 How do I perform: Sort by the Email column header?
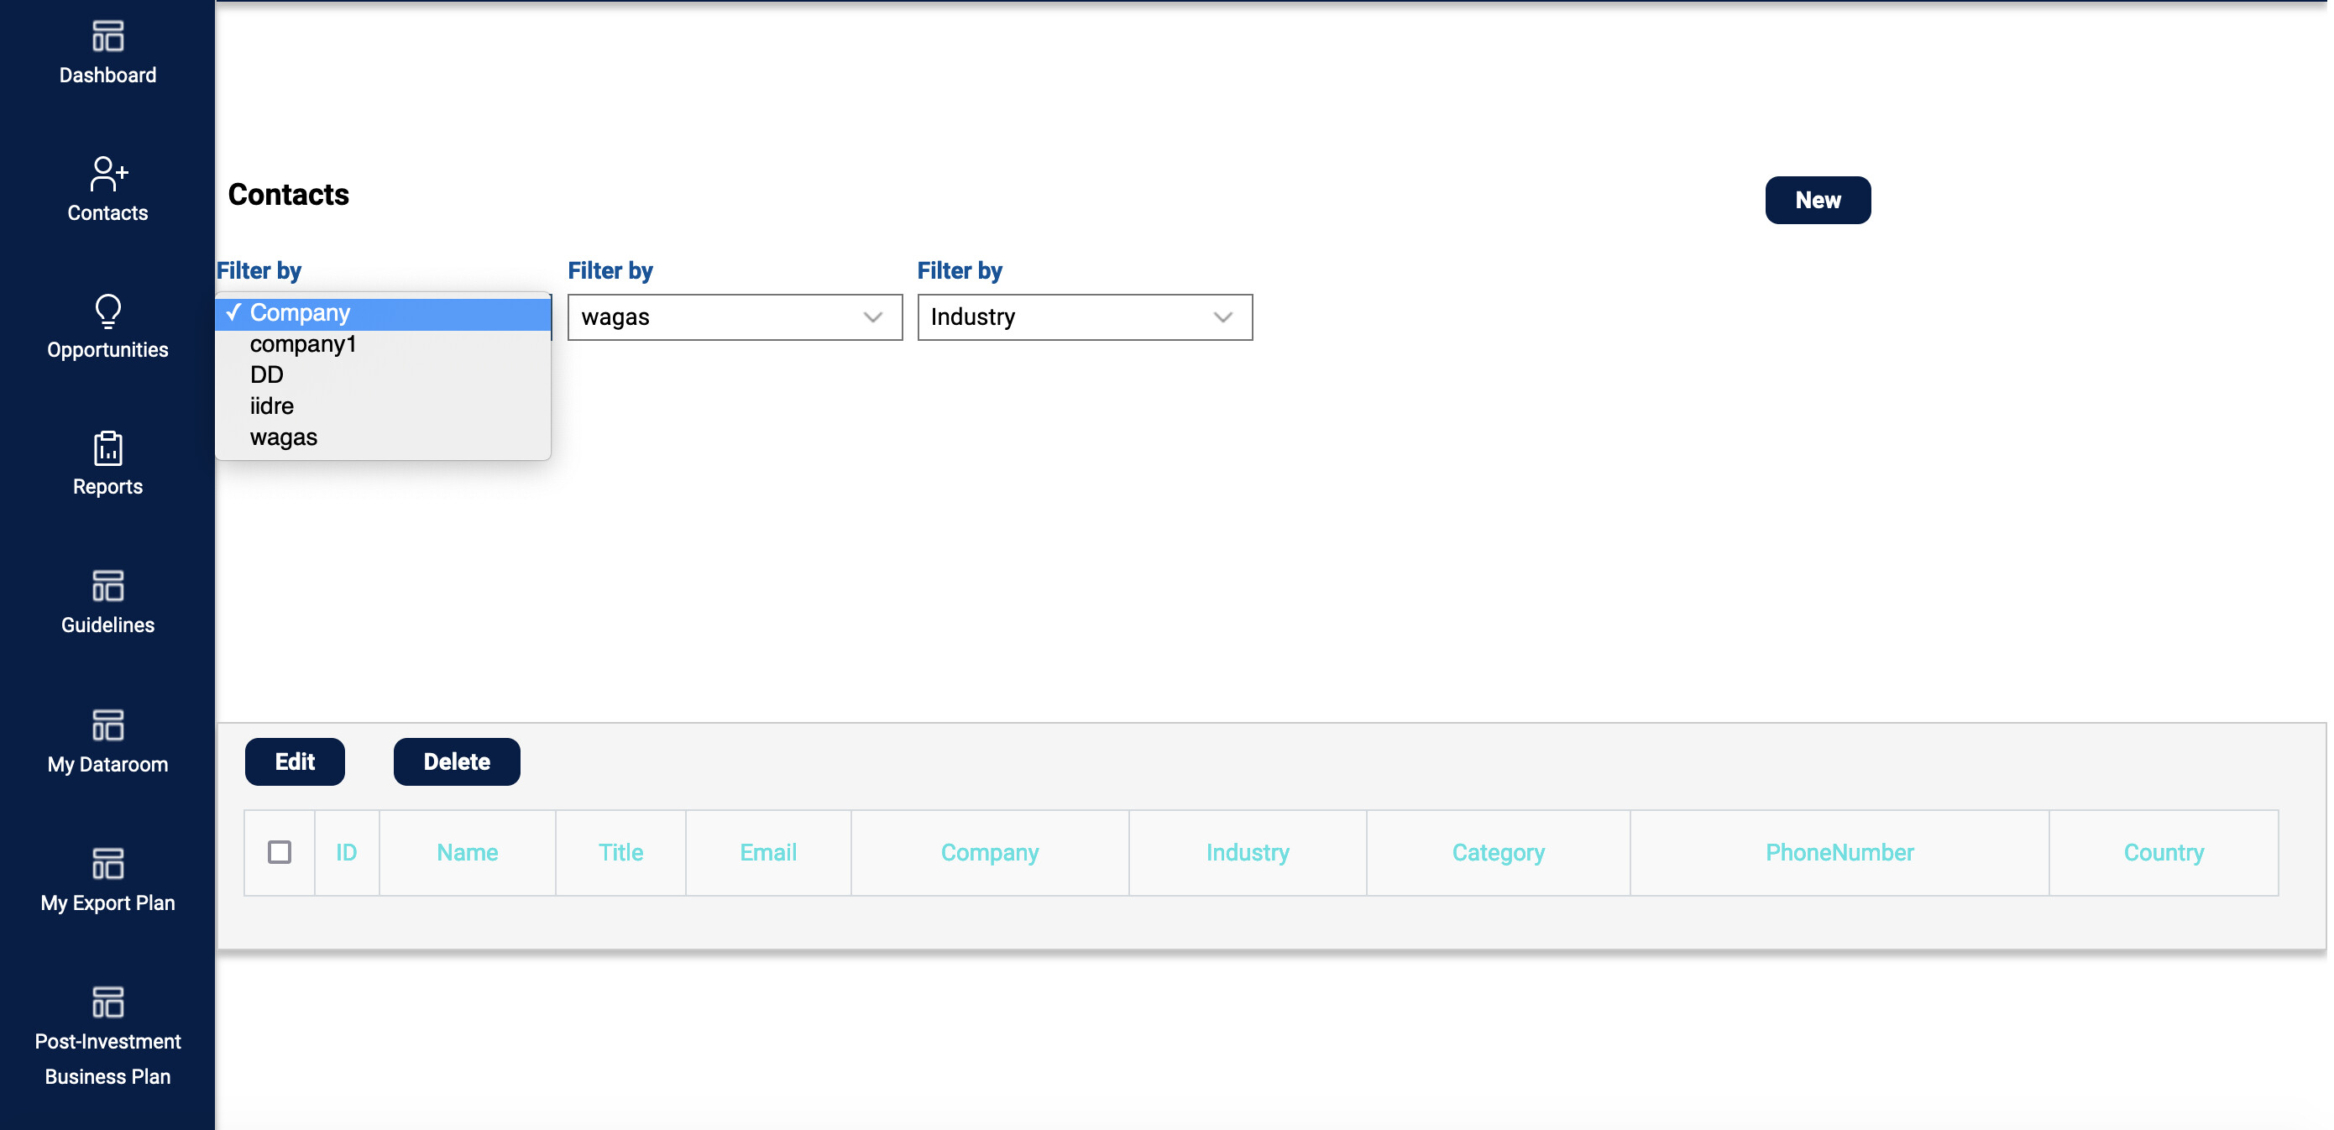768,853
